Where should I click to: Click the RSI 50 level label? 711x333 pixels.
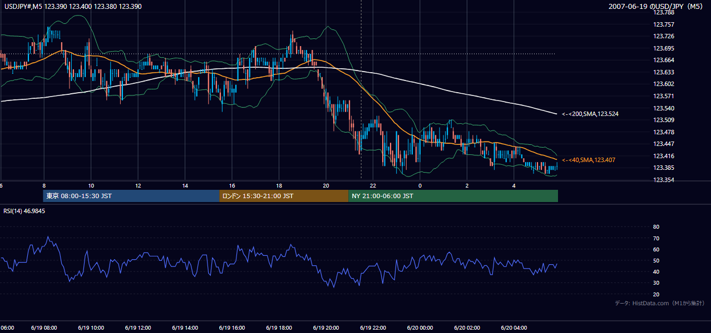coord(656,260)
